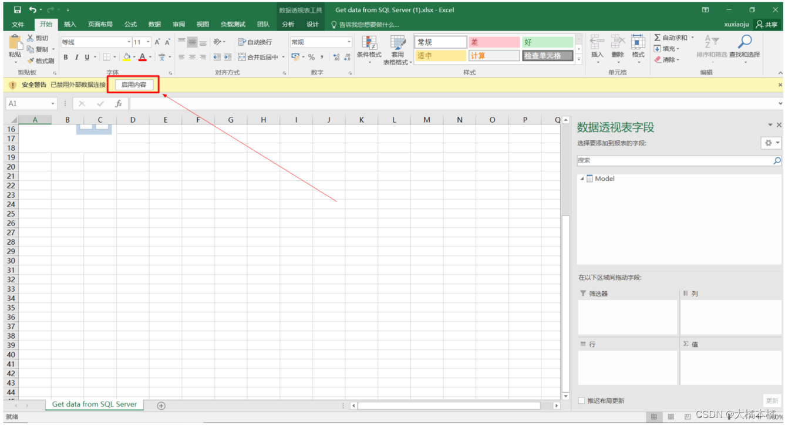
Task: Switch to the 插入 ribbon tab
Action: click(69, 24)
